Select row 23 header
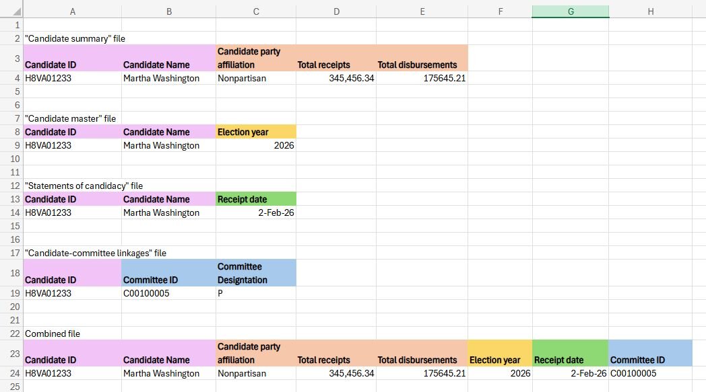 click(x=11, y=354)
